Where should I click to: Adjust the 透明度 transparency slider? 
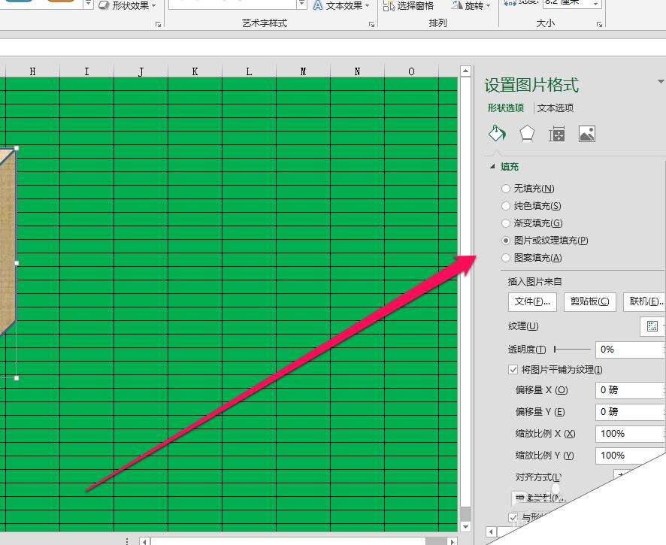[x=572, y=349]
